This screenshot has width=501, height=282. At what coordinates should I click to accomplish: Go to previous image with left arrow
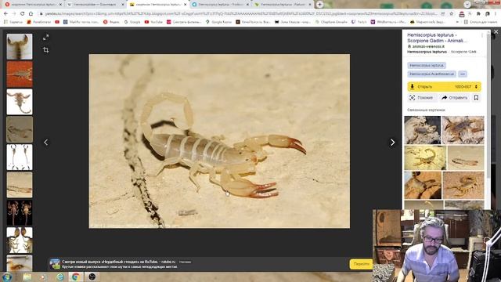click(x=45, y=143)
